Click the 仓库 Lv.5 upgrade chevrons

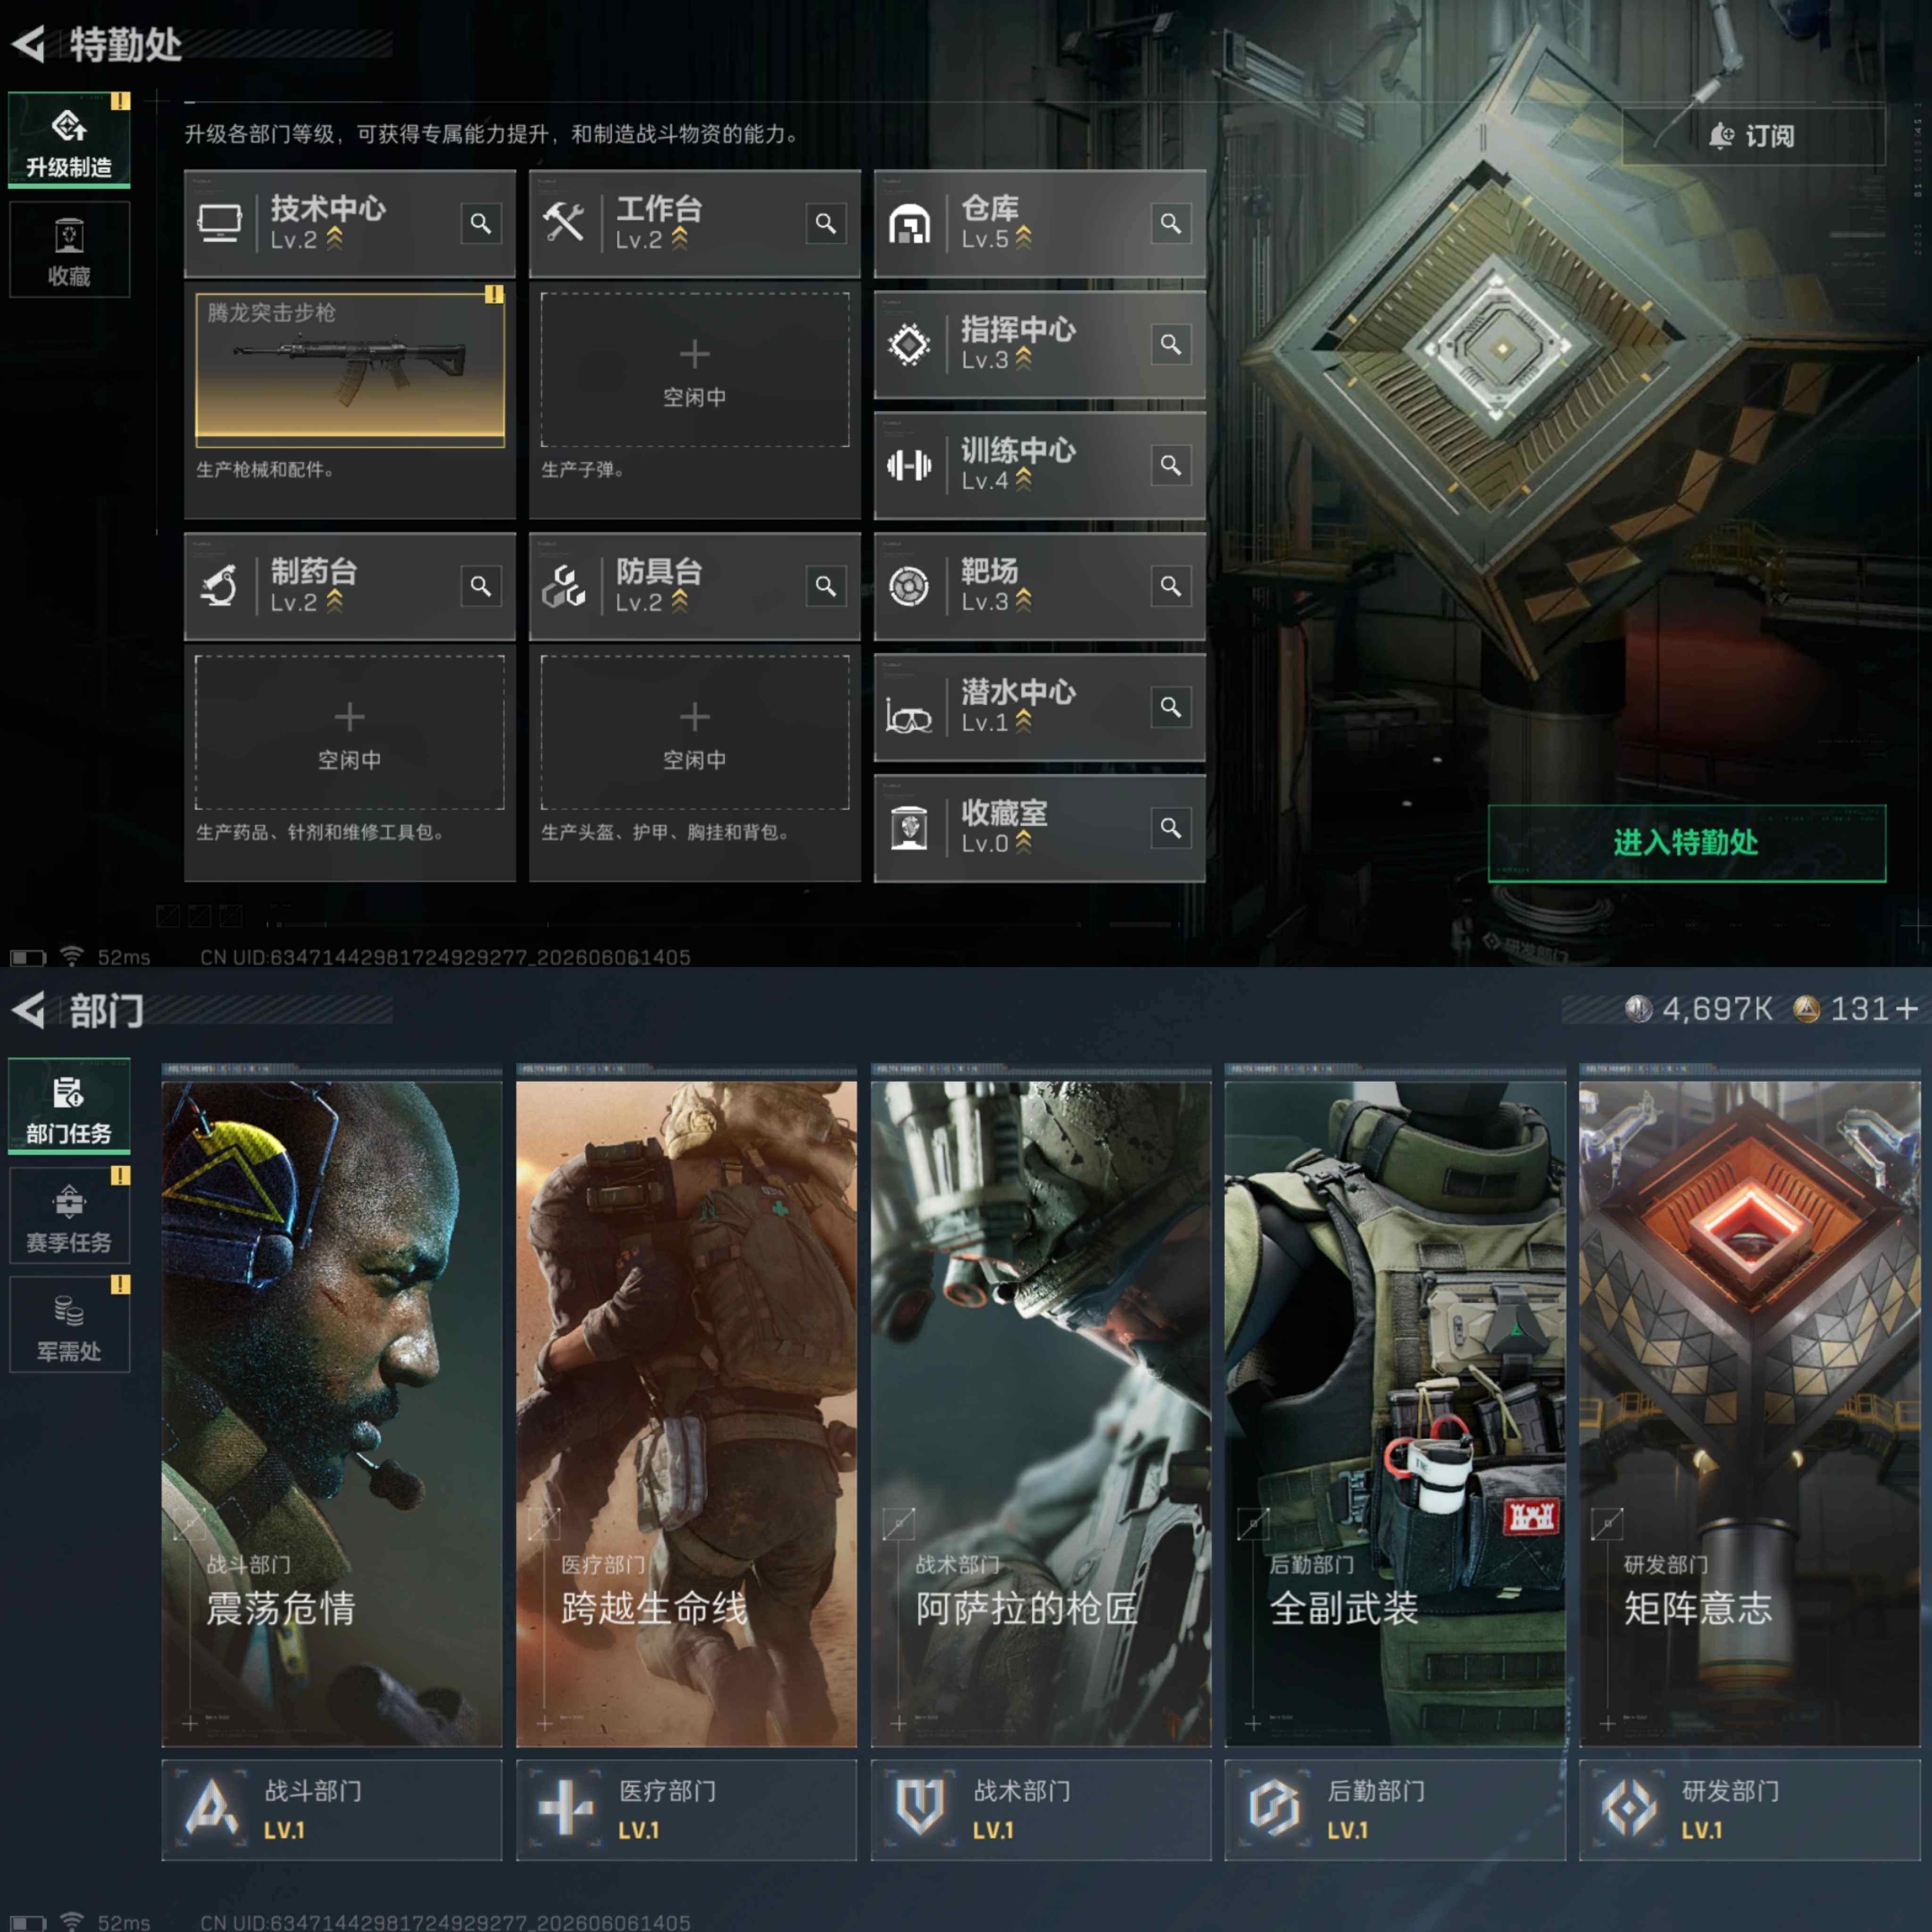(1023, 238)
